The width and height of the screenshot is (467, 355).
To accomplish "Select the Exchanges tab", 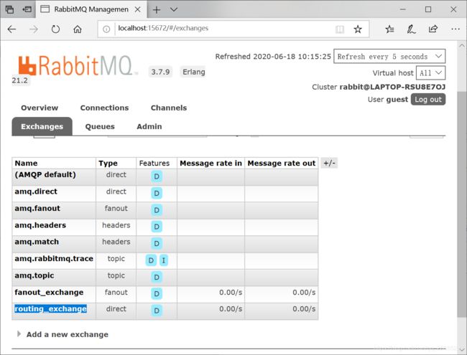I will 42,126.
